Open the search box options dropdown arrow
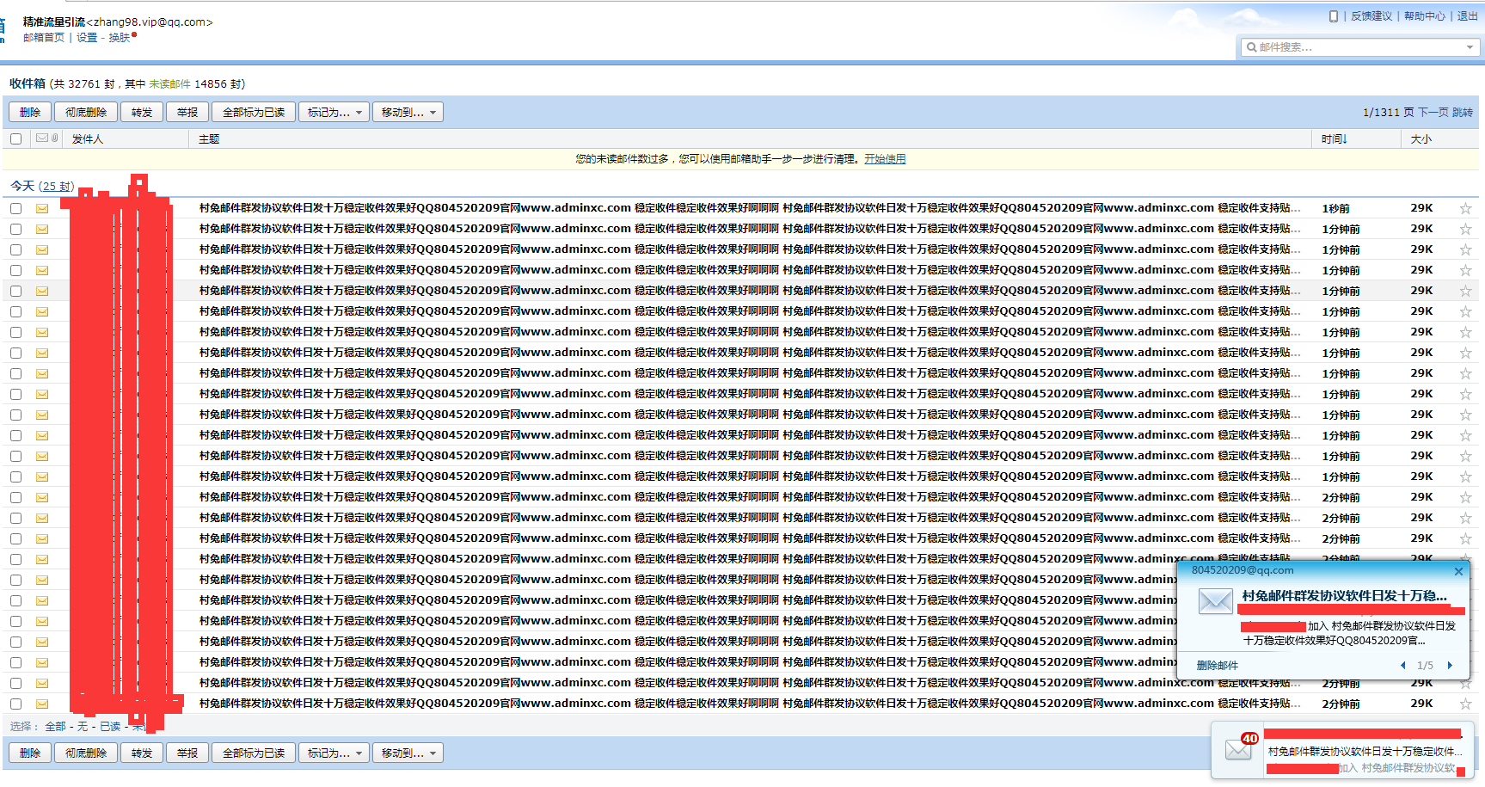1485x787 pixels. click(1470, 47)
